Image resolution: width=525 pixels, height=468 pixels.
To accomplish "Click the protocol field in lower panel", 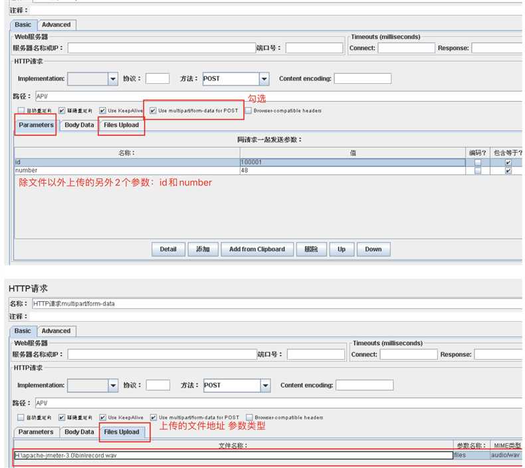I will (158, 386).
